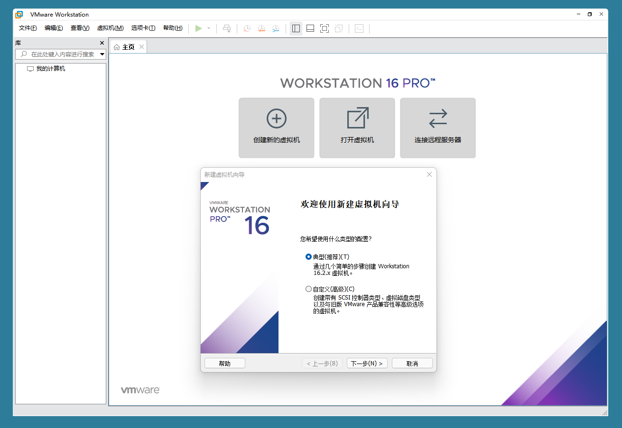Click the send Ctrl+Alt+Del toolbar icon

click(227, 28)
